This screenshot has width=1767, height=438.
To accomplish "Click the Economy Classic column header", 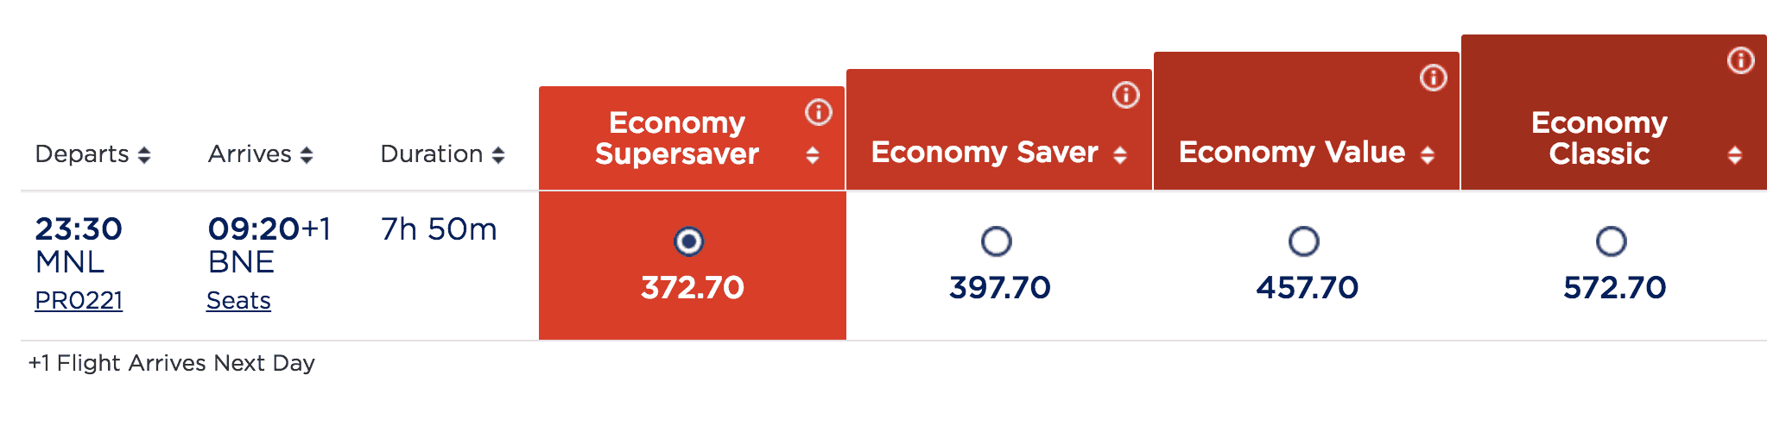I will coord(1599,138).
